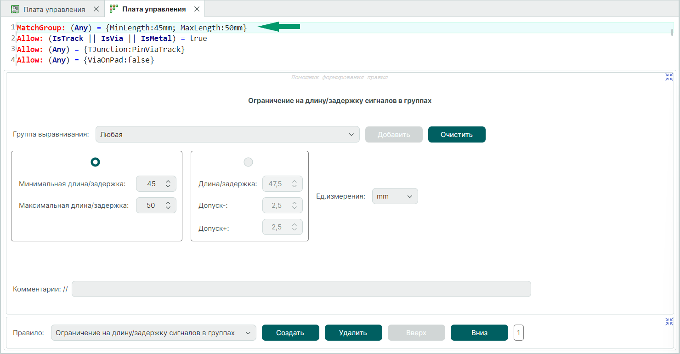This screenshot has height=354, width=680.
Task: Close the first Плата управления tab
Action: 96,9
